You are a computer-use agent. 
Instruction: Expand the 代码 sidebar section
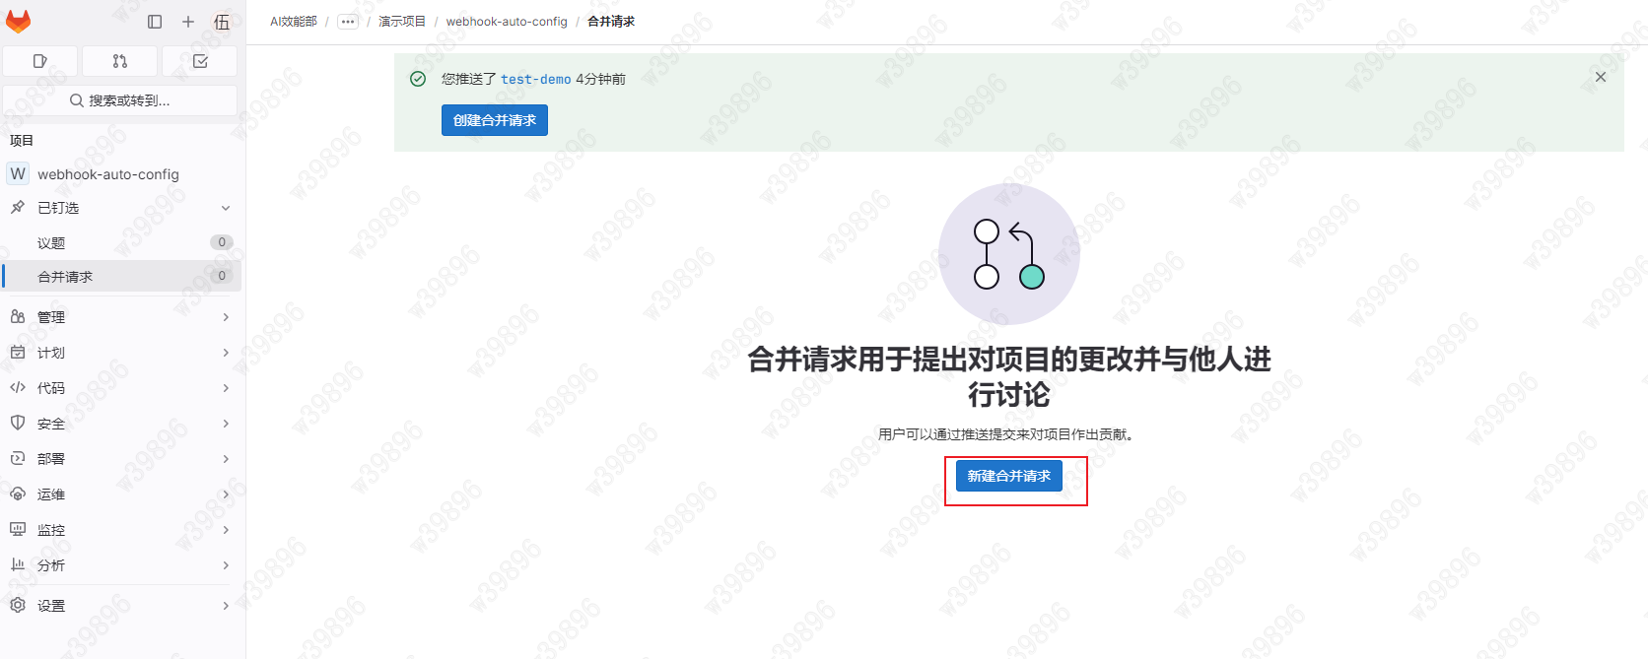[120, 388]
